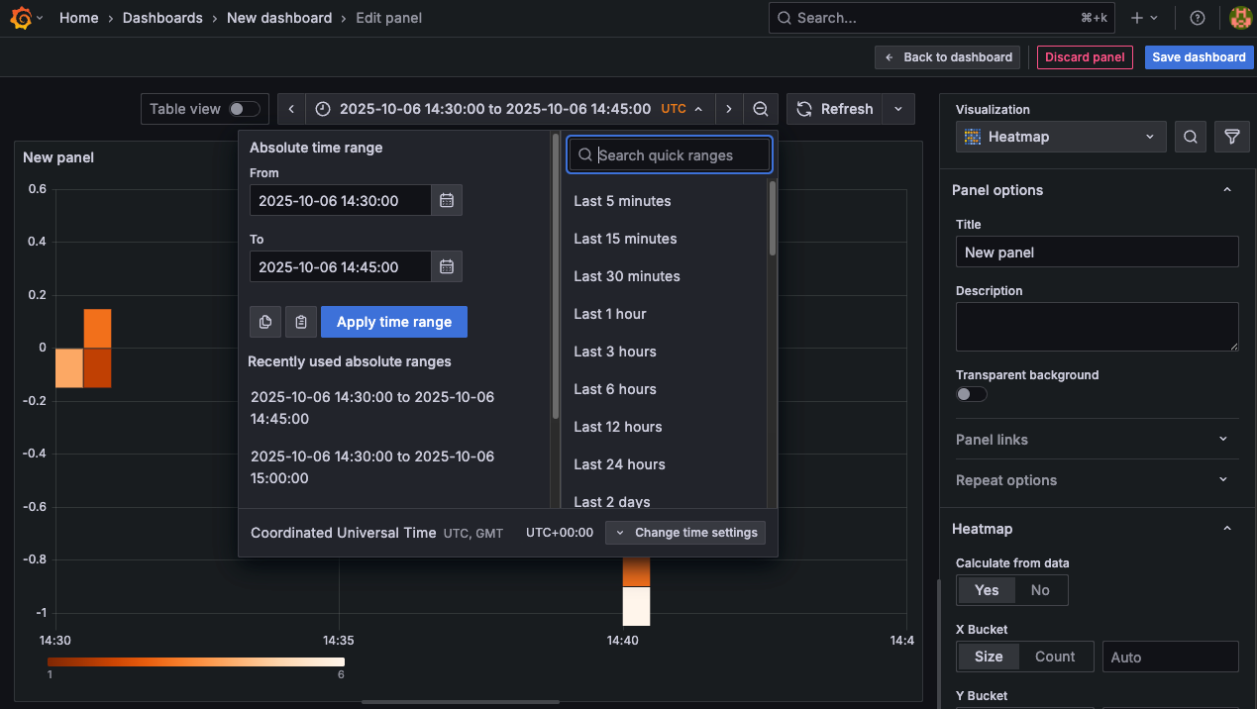Open the Refresh interval dropdown arrow

pyautogui.click(x=897, y=109)
